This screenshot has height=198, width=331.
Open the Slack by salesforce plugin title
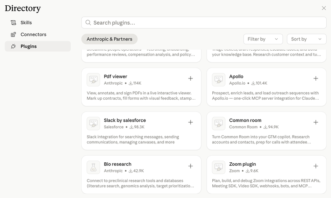point(125,120)
